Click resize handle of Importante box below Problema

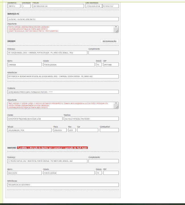pyautogui.click(x=117, y=107)
